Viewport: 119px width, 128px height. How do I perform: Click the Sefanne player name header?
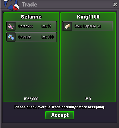click(31, 17)
